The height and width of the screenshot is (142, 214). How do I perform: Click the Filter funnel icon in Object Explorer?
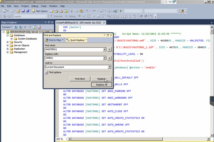[x=30, y=27]
